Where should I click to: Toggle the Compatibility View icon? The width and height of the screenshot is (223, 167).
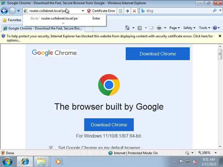tap(120, 11)
